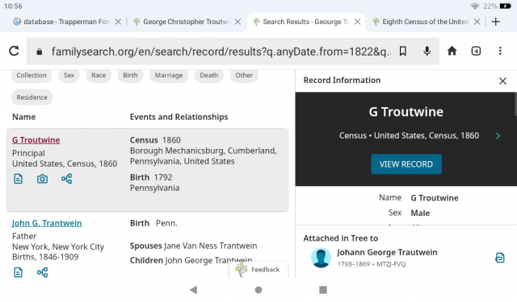517x302 pixels.
Task: View record document icon for G Troutwine
Action: (x=18, y=179)
